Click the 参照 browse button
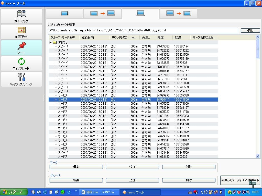Image resolution: width=262 pixels, height=196 pixels. pyautogui.click(x=250, y=30)
